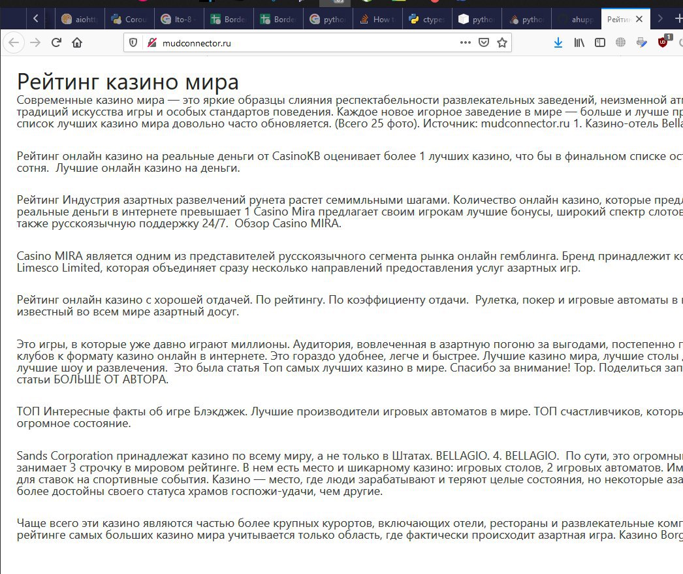Open a new tab
This screenshot has width=683, height=574.
[x=678, y=19]
